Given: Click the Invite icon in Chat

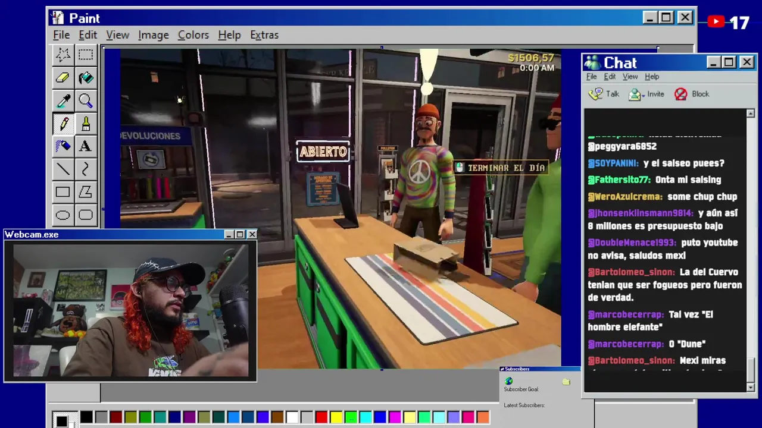Looking at the screenshot, I should (636, 94).
